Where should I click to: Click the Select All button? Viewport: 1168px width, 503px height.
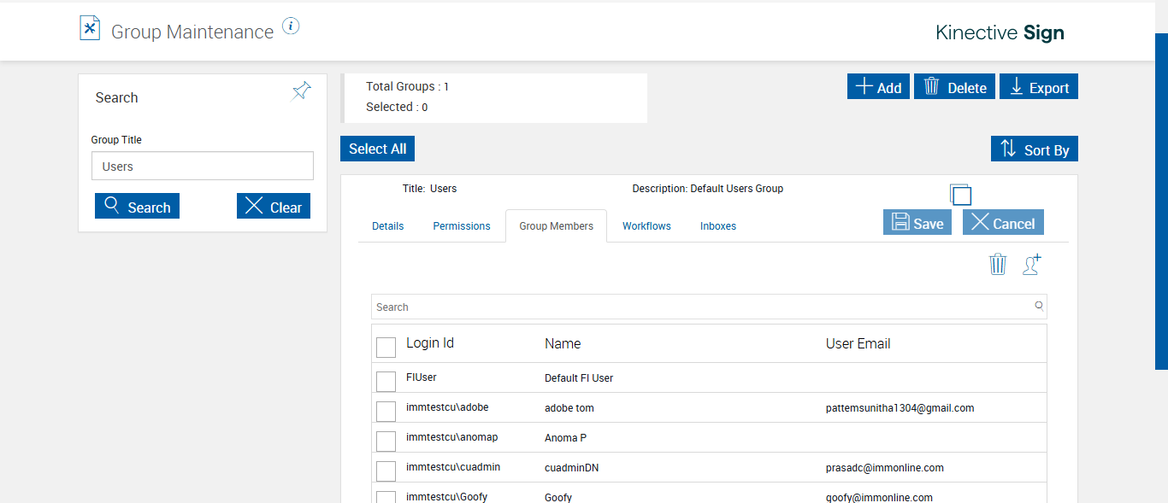click(377, 149)
